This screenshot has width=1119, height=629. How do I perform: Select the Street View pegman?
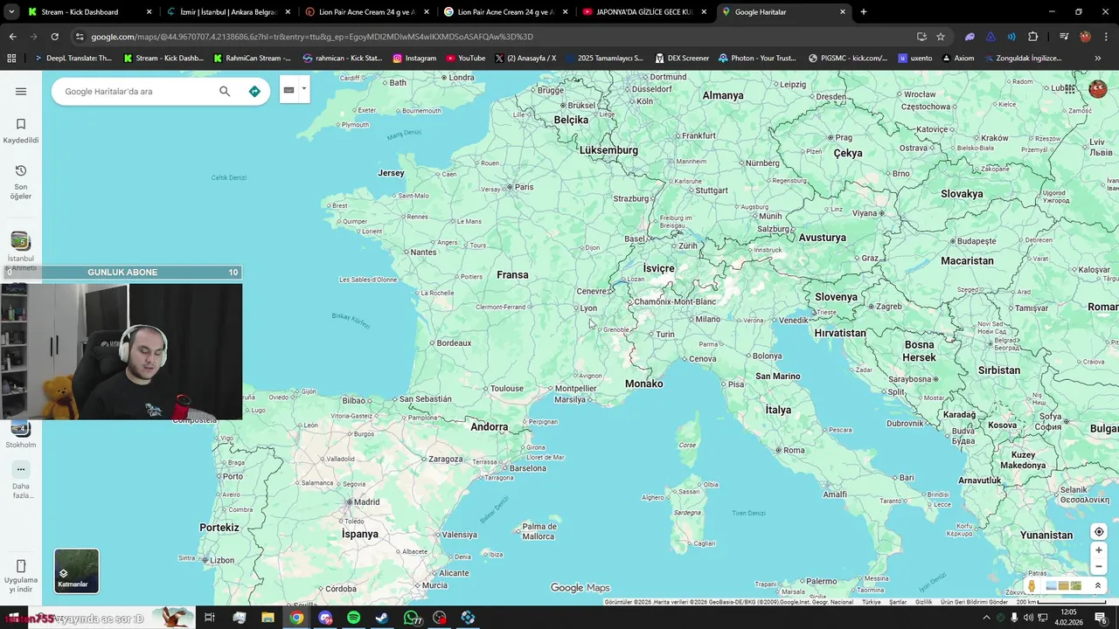click(1032, 586)
